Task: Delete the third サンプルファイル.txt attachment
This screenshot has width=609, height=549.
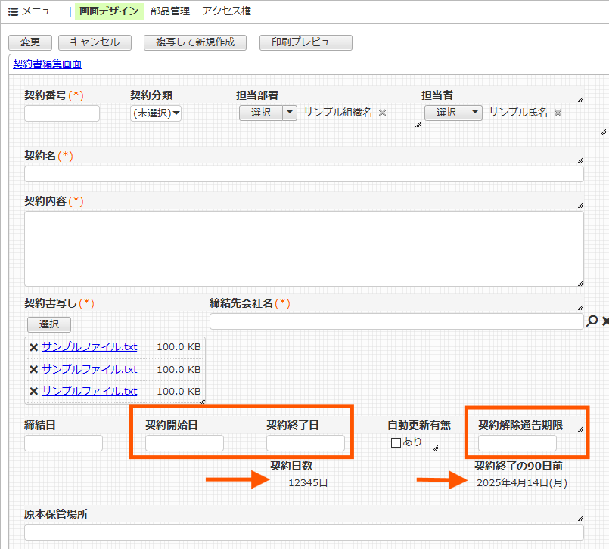Action: point(33,391)
